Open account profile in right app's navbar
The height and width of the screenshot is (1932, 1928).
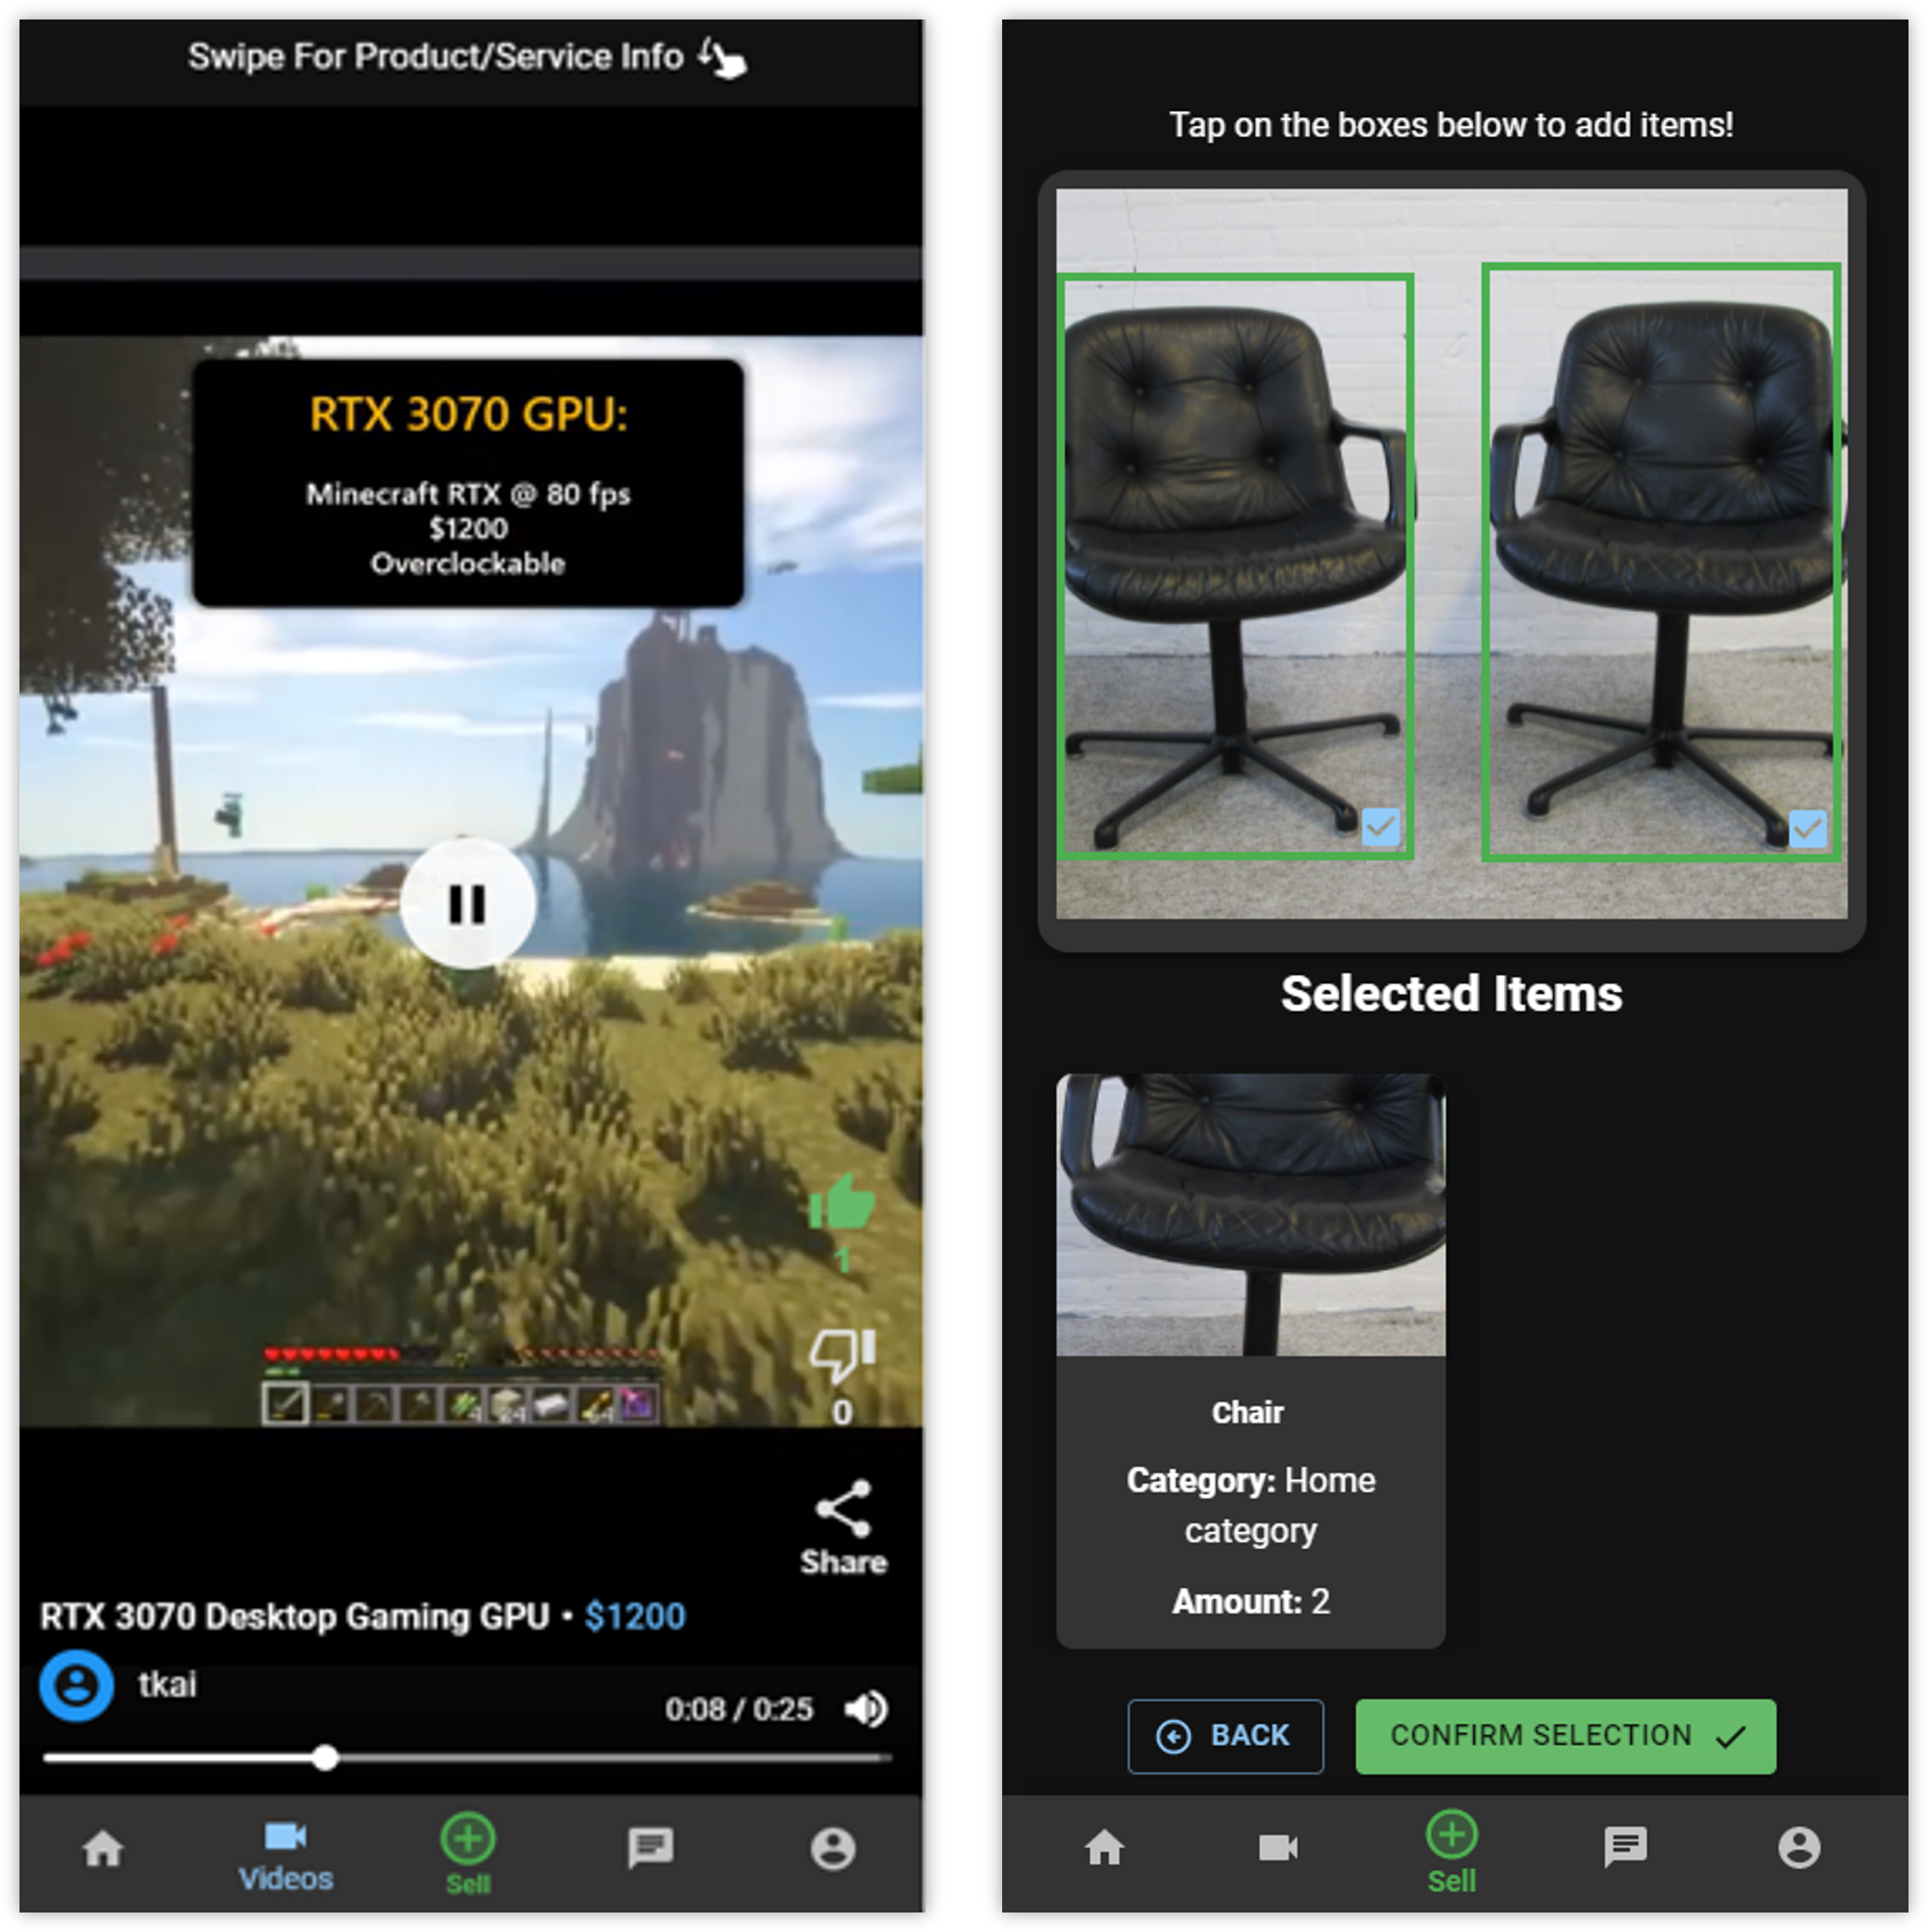[x=1798, y=1847]
